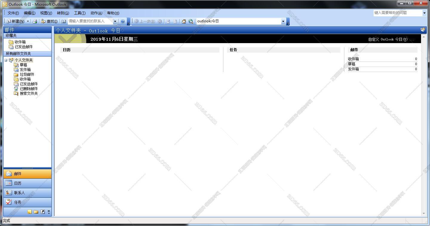Click the contact search field 请输入要查找的联系人
Viewport: 430px width, 226px height.
click(x=90, y=21)
